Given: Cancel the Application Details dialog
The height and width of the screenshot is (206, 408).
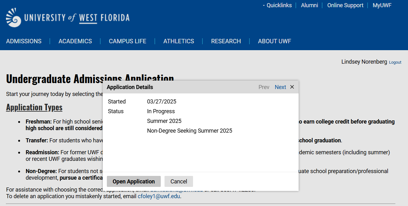Looking at the screenshot, I should pos(179,182).
